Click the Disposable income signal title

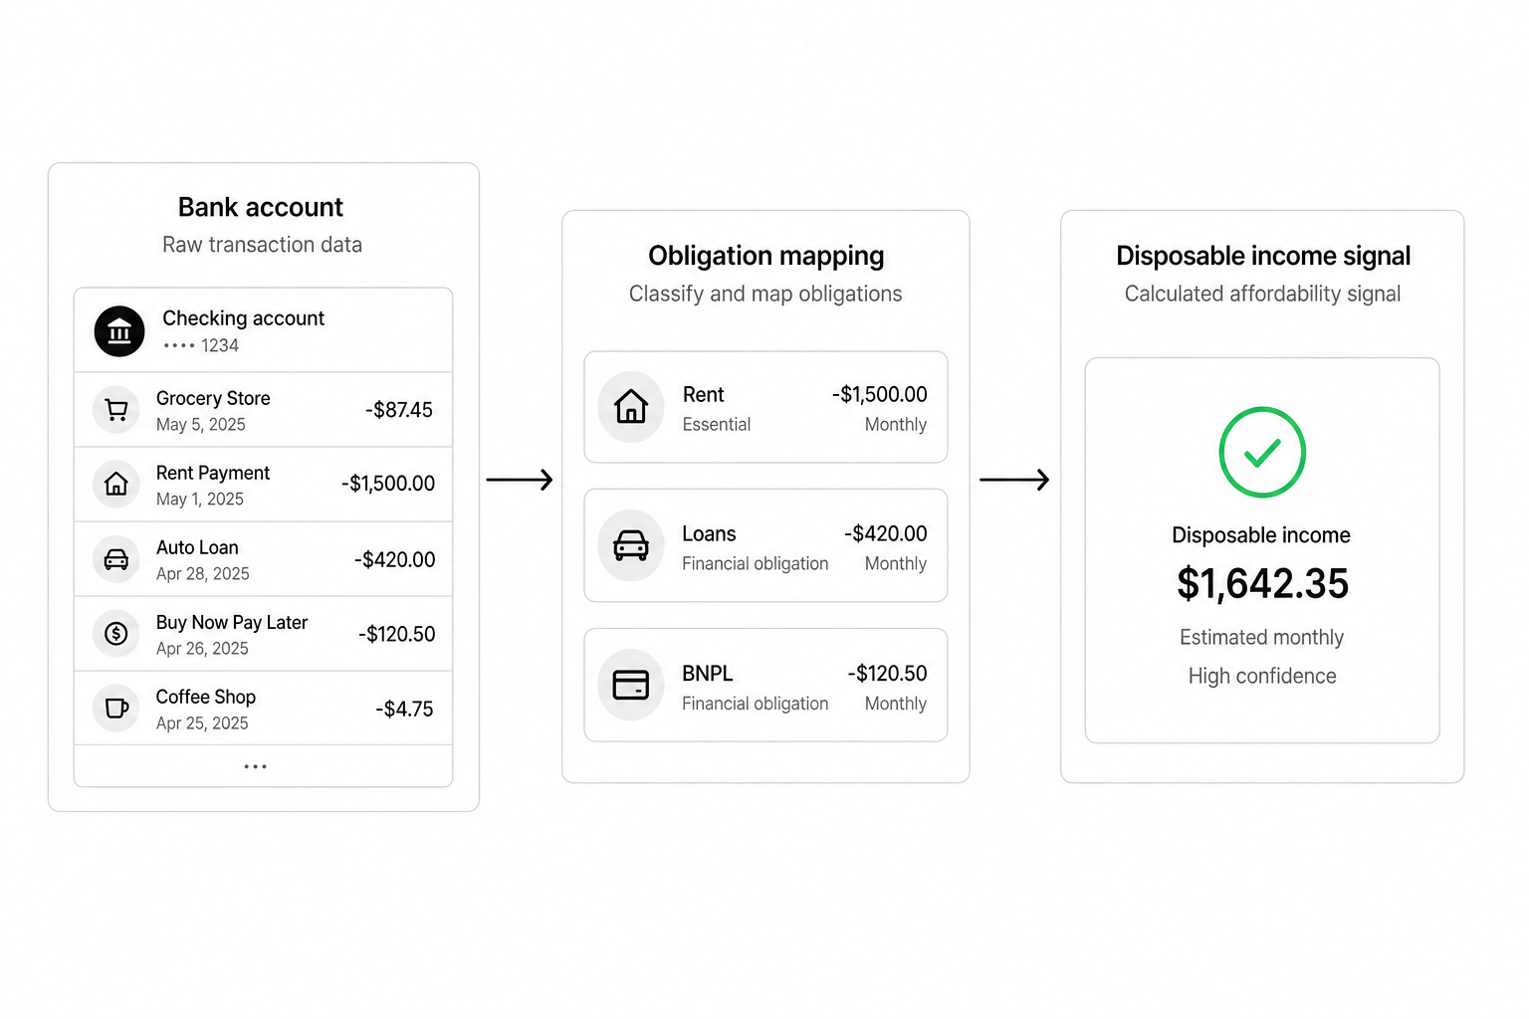(1263, 256)
